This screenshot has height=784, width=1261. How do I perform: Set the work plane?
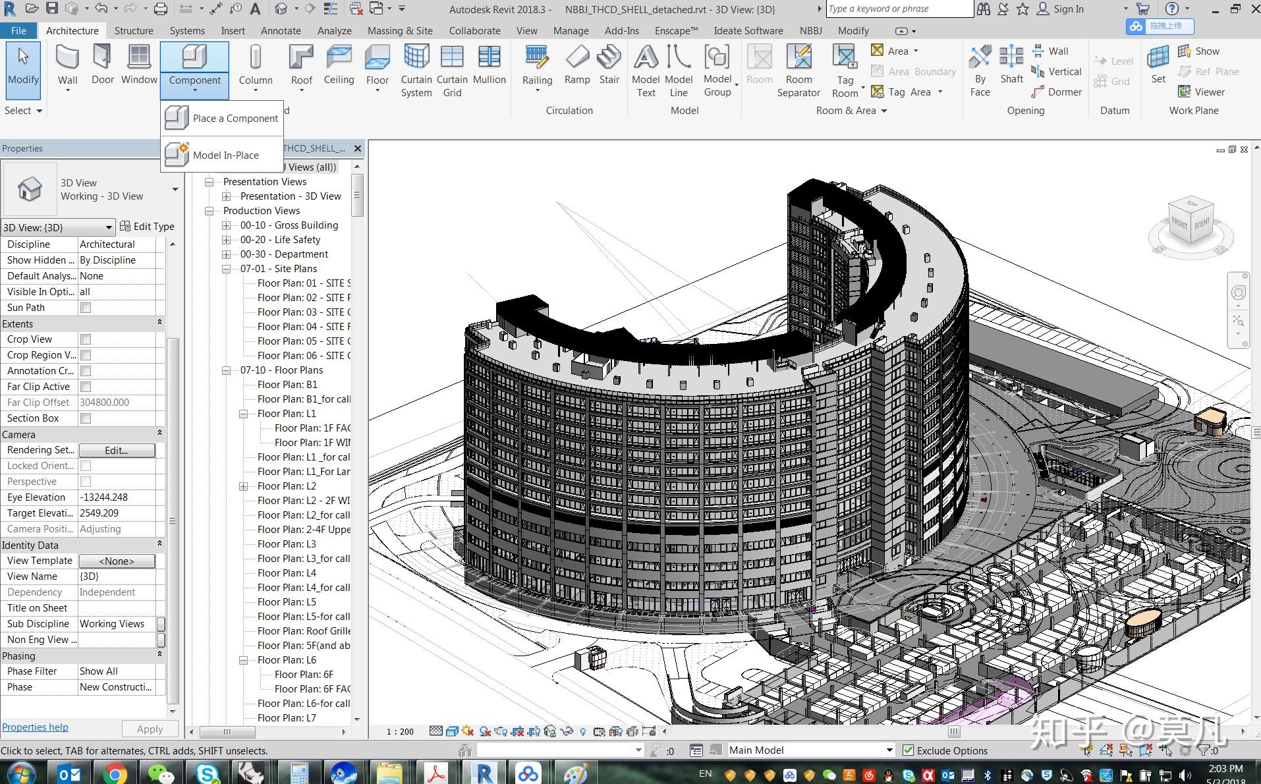[1158, 65]
